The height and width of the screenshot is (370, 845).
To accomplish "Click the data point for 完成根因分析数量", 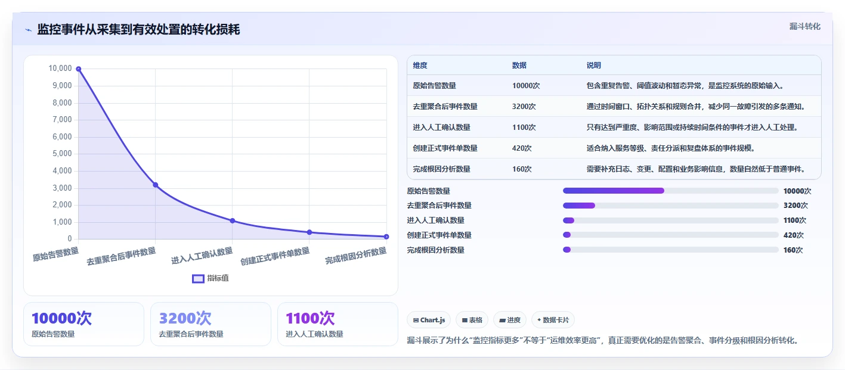I will point(386,237).
